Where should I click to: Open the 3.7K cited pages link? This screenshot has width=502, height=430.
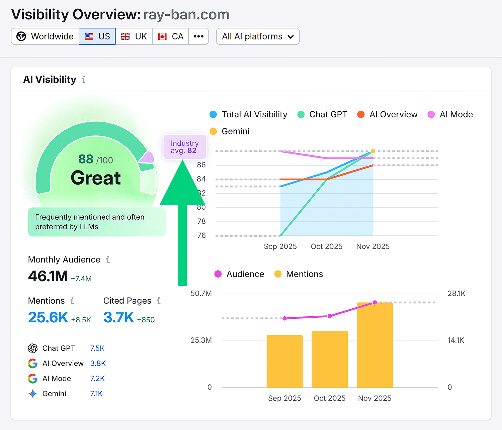119,317
